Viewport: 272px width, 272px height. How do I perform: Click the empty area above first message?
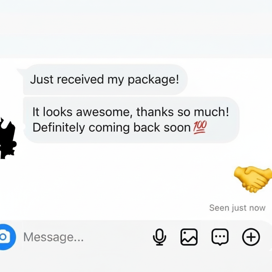pos(136,30)
